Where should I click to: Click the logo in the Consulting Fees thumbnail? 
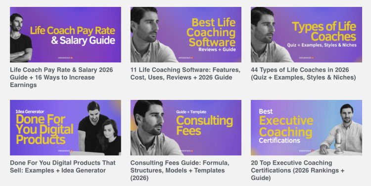tap(186, 150)
